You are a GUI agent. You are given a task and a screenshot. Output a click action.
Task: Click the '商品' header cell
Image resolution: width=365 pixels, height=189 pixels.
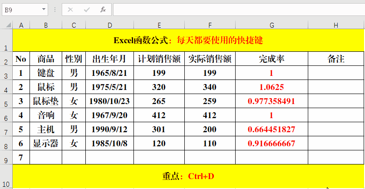coord(46,59)
